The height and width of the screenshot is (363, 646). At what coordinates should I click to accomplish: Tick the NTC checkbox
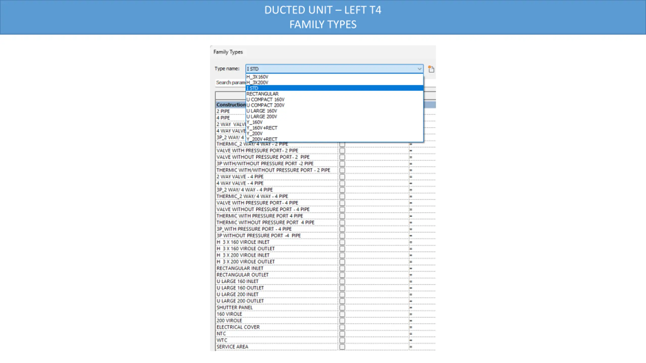[342, 334]
